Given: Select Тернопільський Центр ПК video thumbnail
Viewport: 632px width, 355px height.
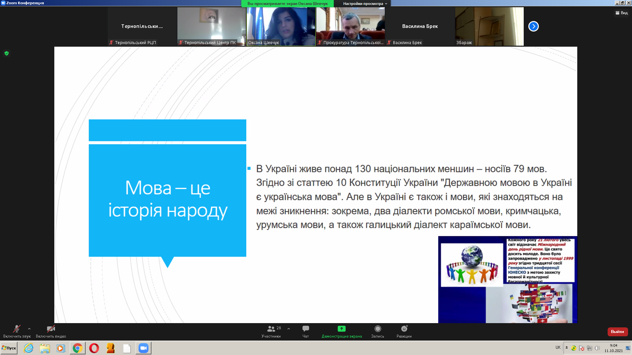Looking at the screenshot, I should 211,26.
